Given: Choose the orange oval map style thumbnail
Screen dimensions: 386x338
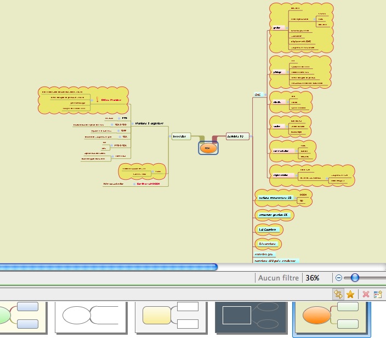Looking at the screenshot, I should pyautogui.click(x=332, y=318).
